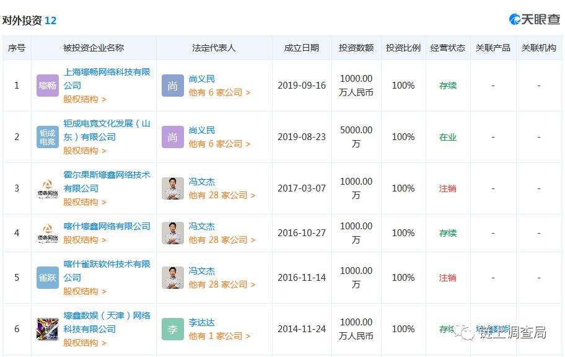Open 尚义民 name link in row 1
The width and height of the screenshot is (565, 357).
pos(202,79)
